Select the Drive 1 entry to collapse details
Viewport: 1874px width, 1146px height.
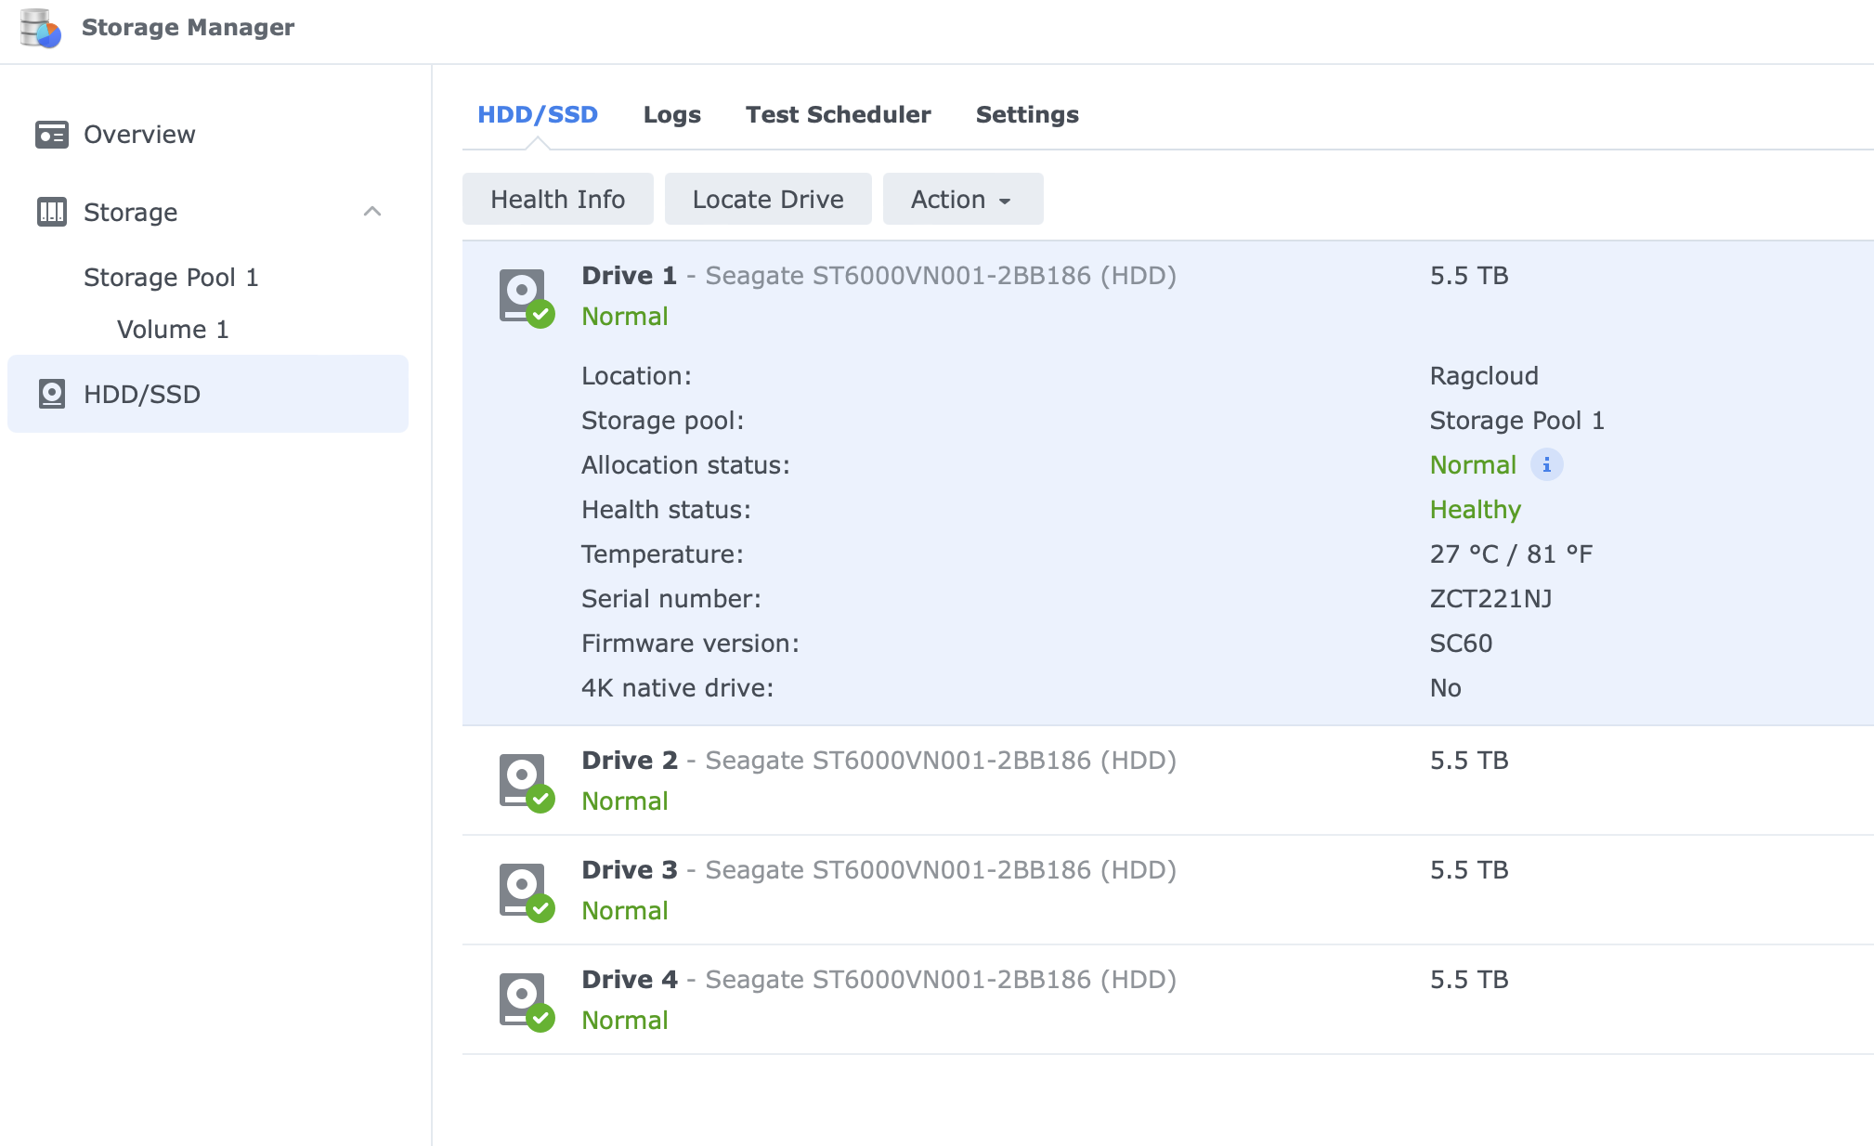click(x=629, y=275)
